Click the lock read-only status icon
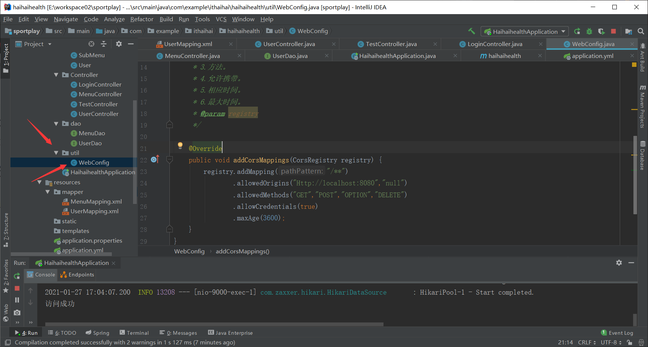 pyautogui.click(x=629, y=343)
